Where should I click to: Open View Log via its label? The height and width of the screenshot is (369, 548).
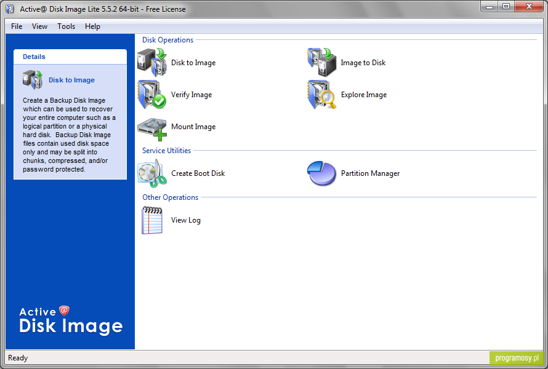(185, 220)
